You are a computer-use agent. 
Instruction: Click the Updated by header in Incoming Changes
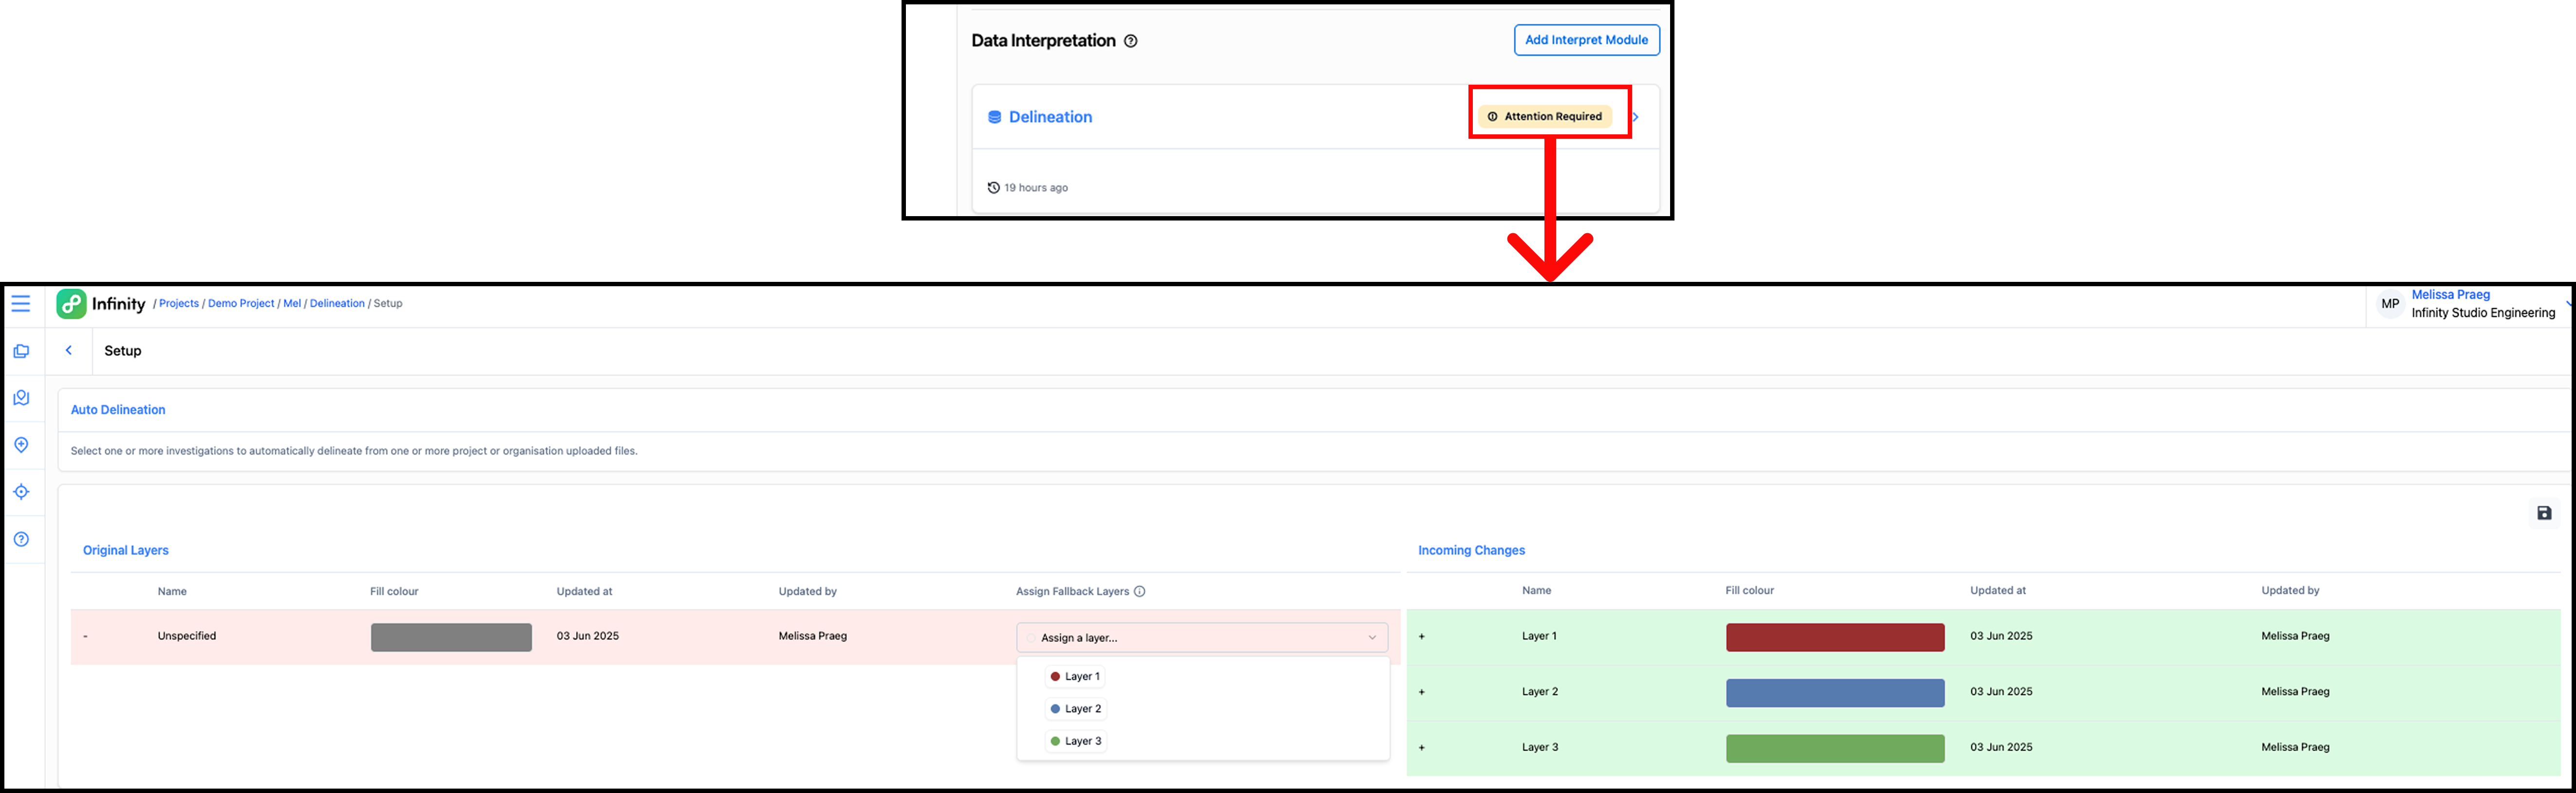2290,590
